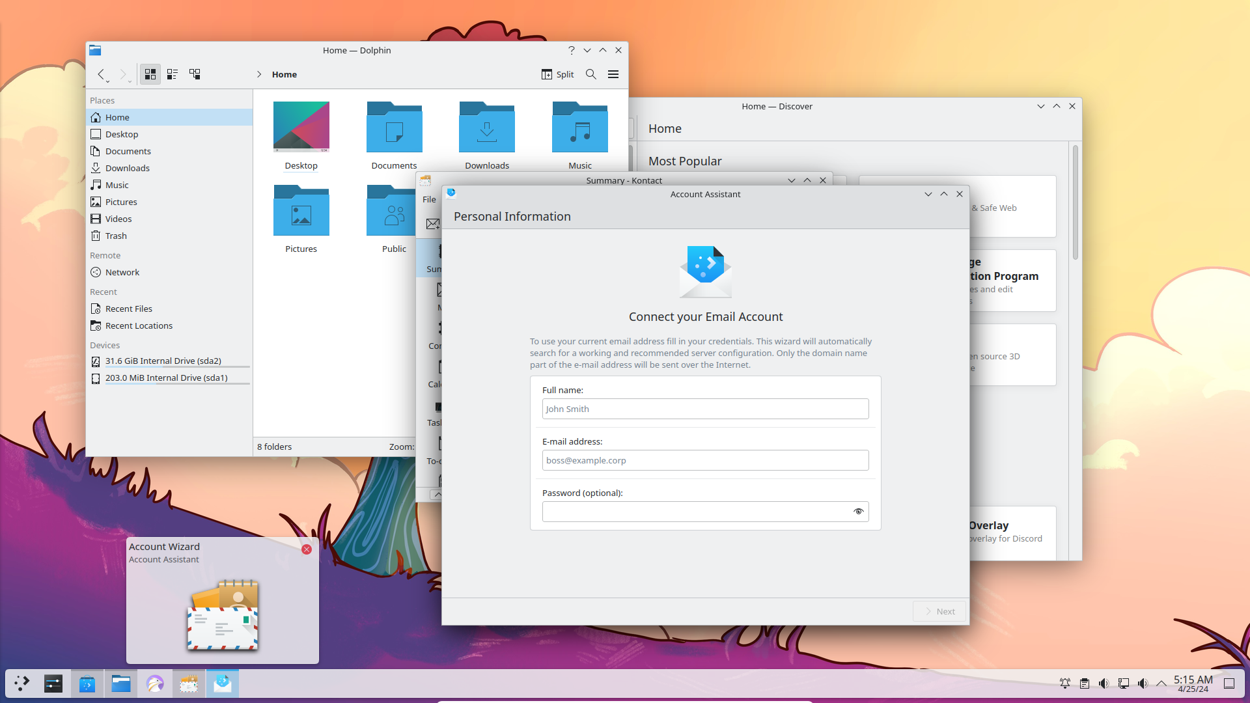Open the KDE application launcher
Image resolution: width=1250 pixels, height=703 pixels.
click(22, 683)
